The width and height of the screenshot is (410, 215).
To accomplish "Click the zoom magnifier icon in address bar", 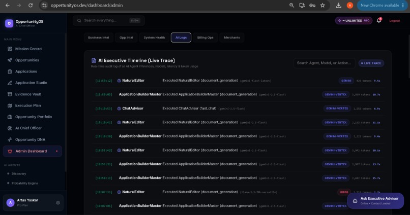I will point(291,5).
